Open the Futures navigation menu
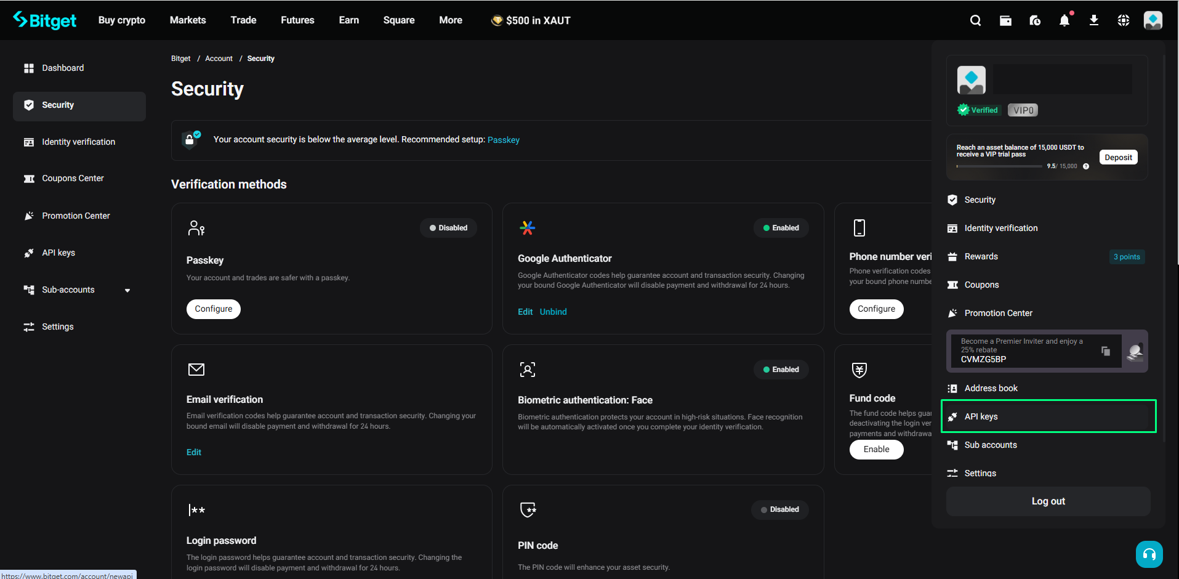1179x579 pixels. click(x=297, y=20)
